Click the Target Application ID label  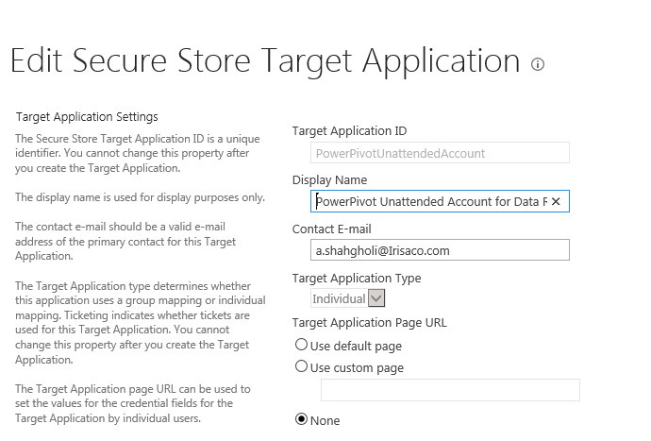coord(349,131)
